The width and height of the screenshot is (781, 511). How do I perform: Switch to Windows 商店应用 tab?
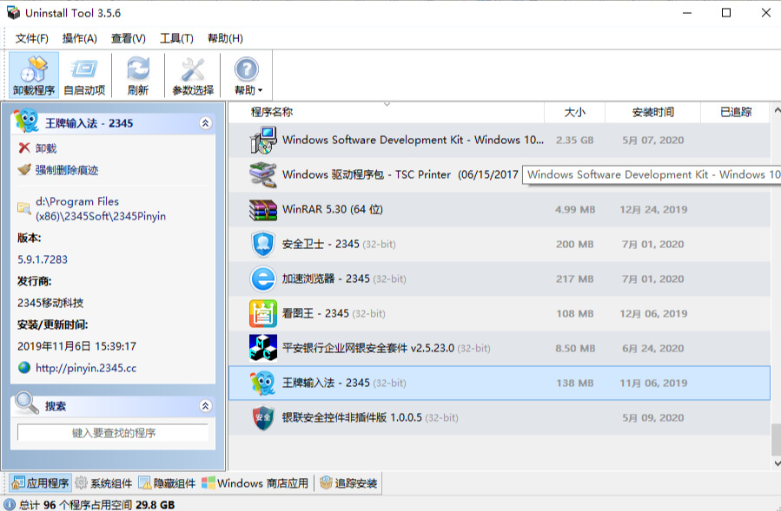[255, 482]
